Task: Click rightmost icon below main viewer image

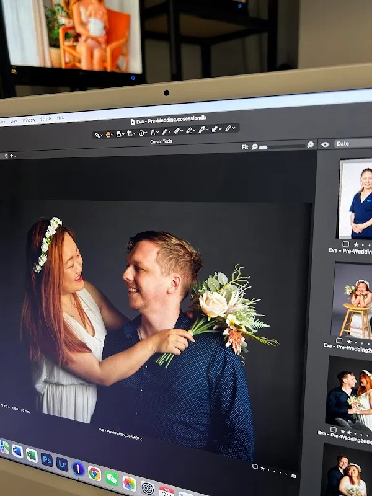Action: (293, 476)
